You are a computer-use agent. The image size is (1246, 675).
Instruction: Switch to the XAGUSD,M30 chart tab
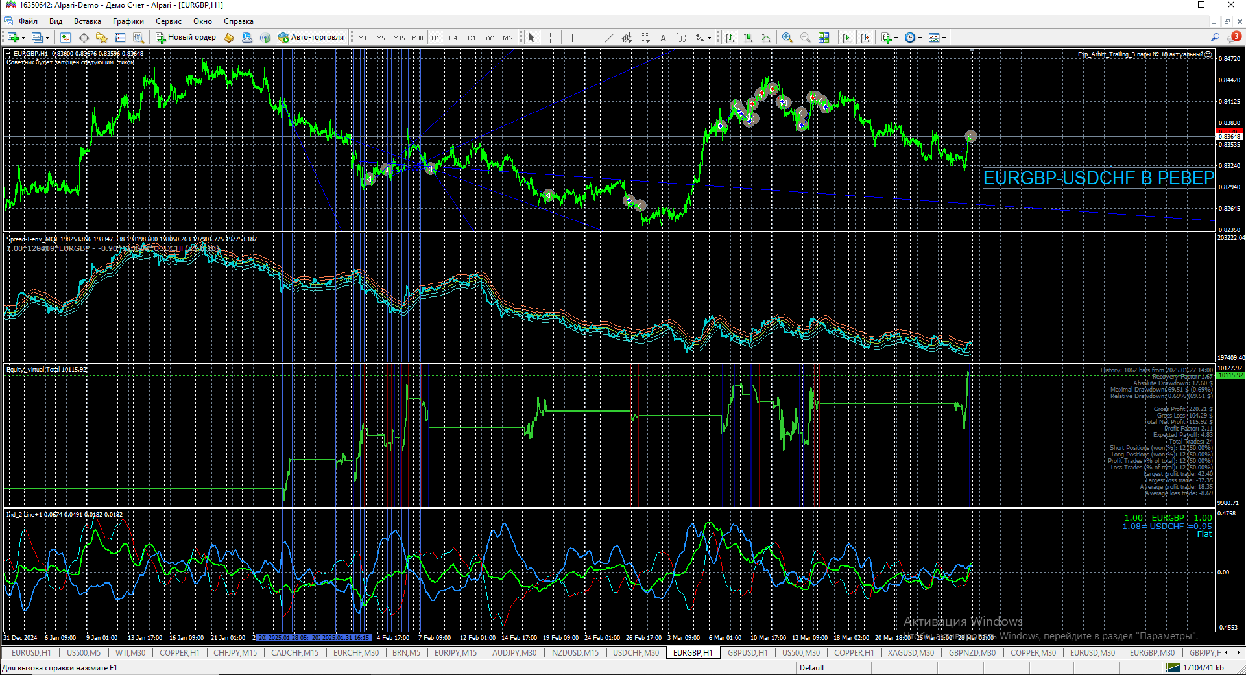911,653
